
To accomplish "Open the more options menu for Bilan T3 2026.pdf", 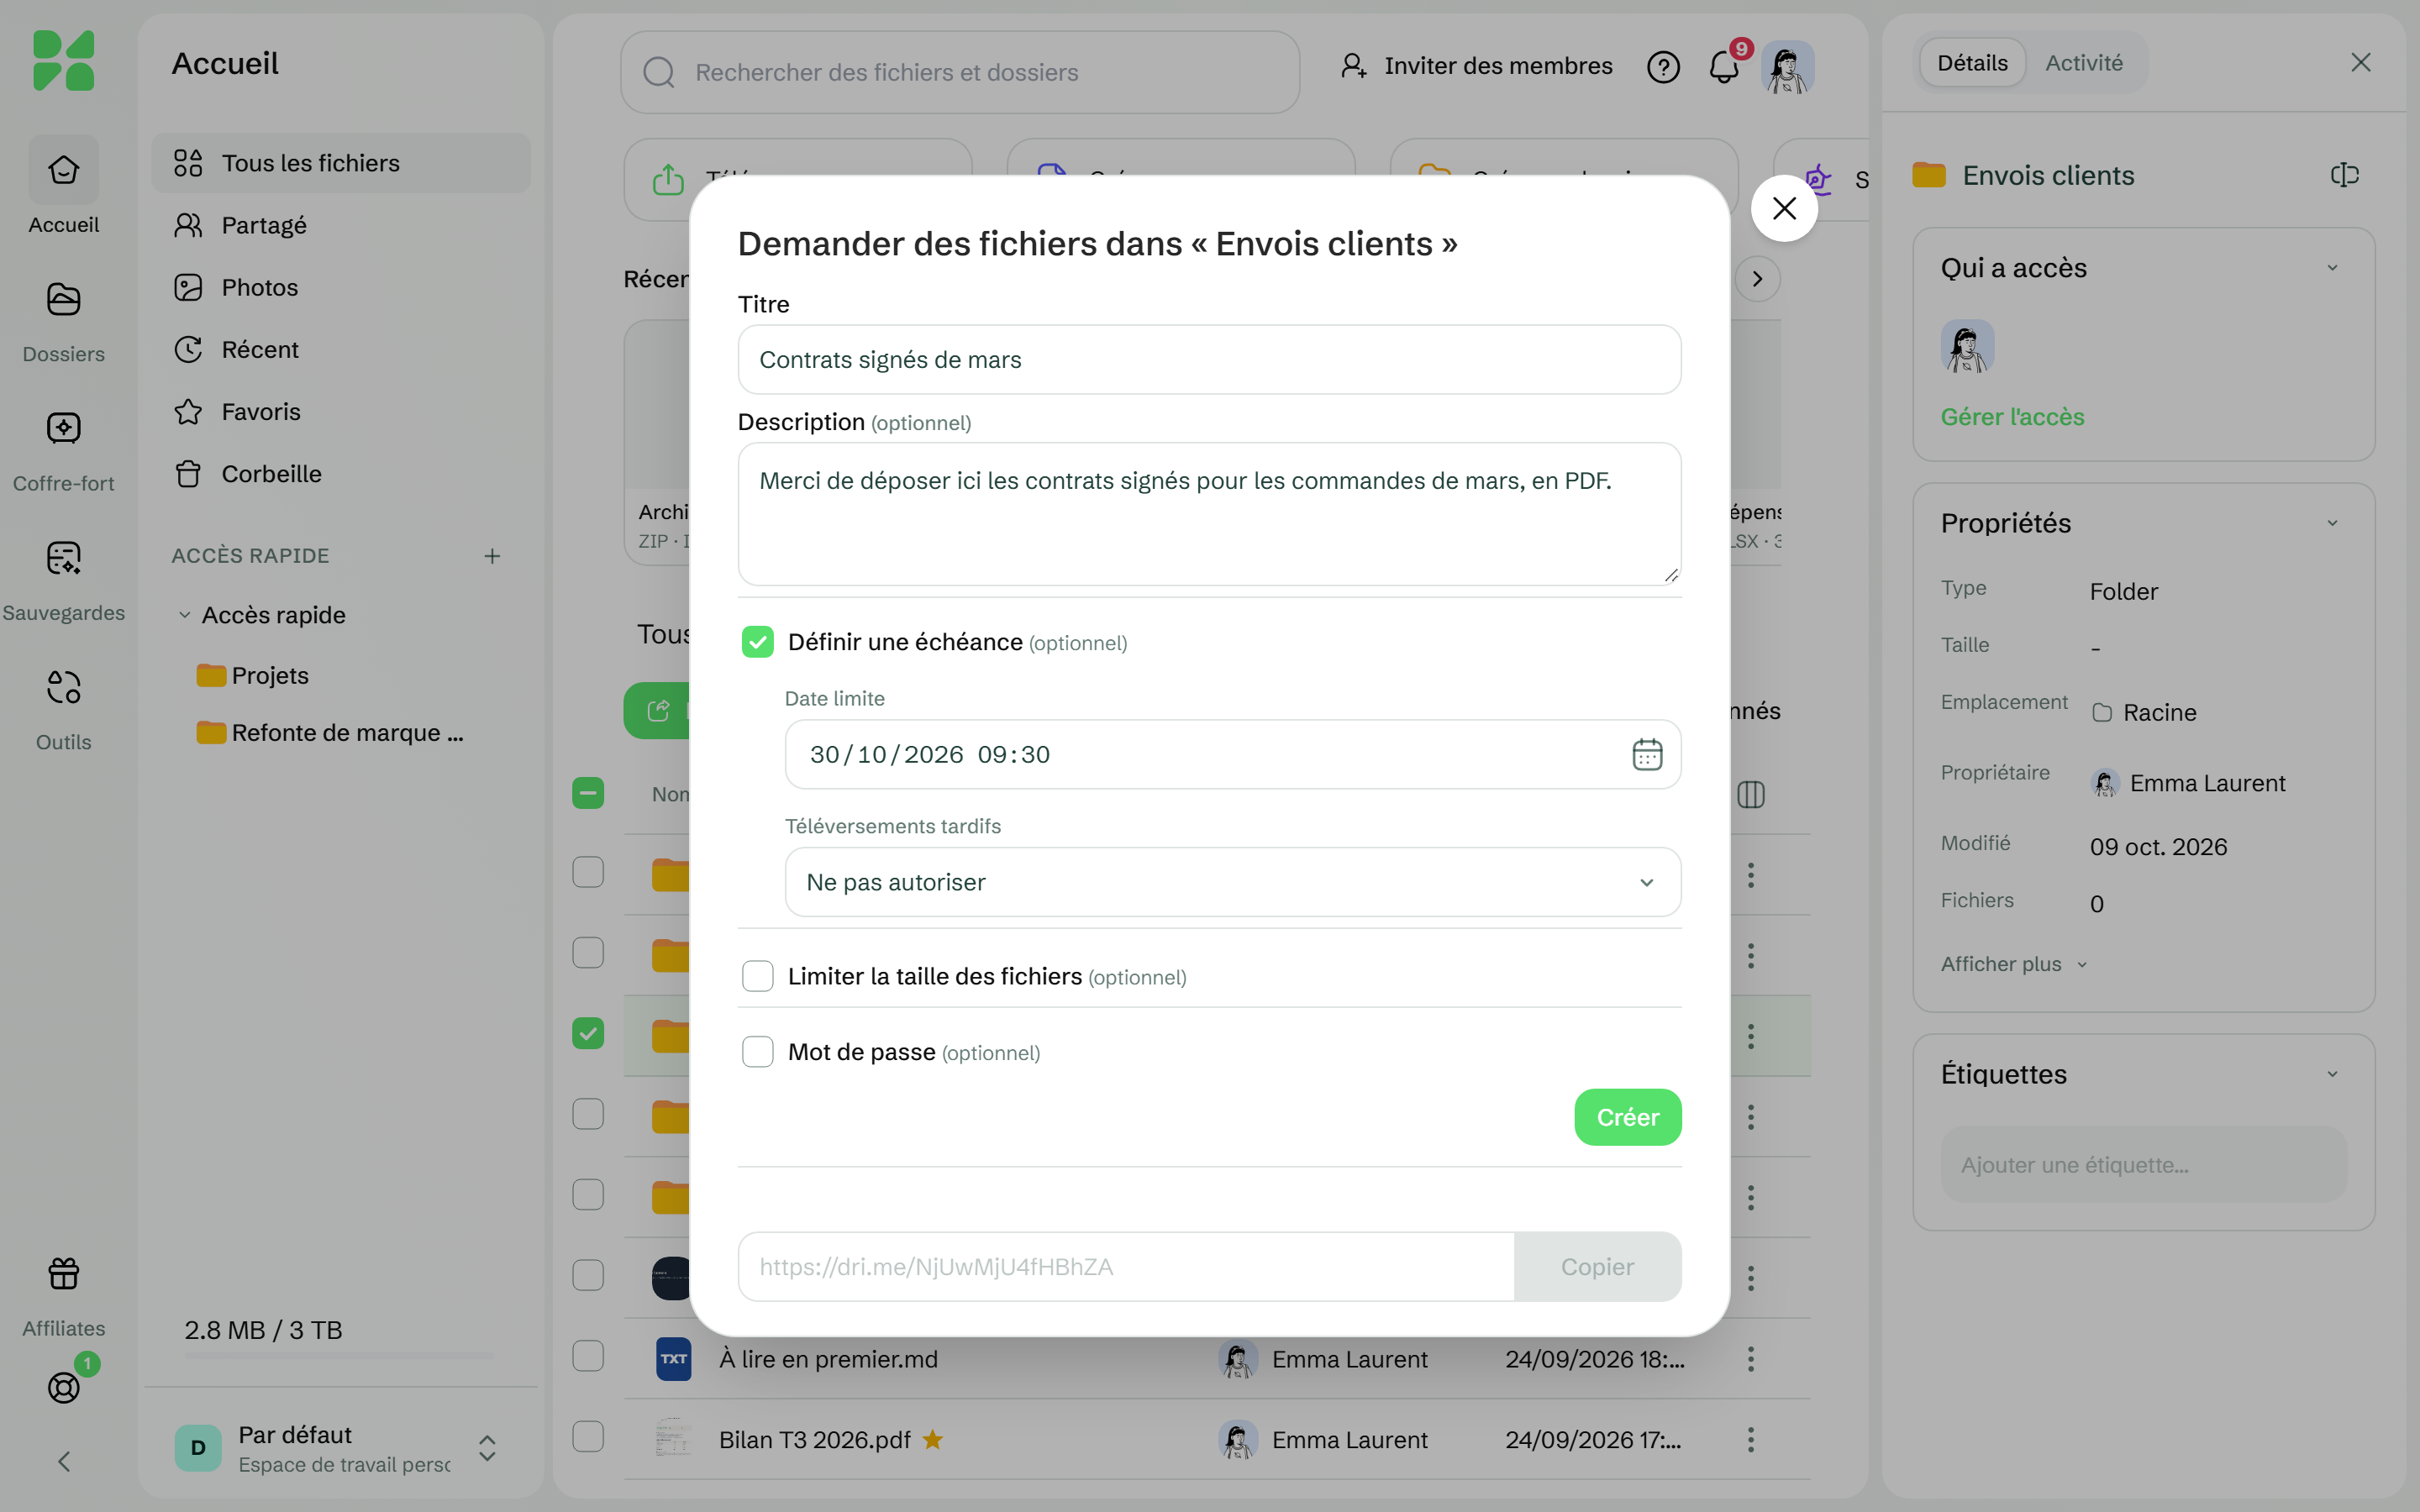I will pyautogui.click(x=1750, y=1439).
